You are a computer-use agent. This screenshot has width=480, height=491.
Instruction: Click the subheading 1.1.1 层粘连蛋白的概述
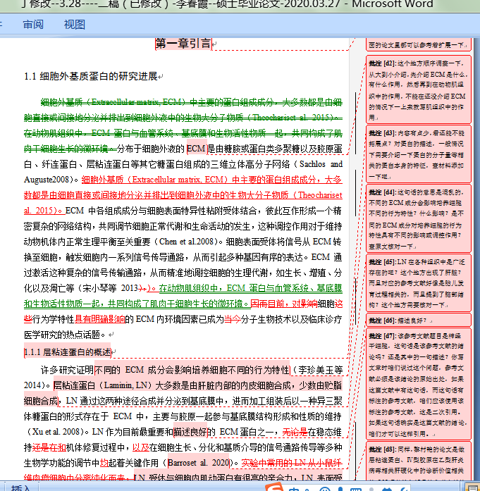pos(68,352)
